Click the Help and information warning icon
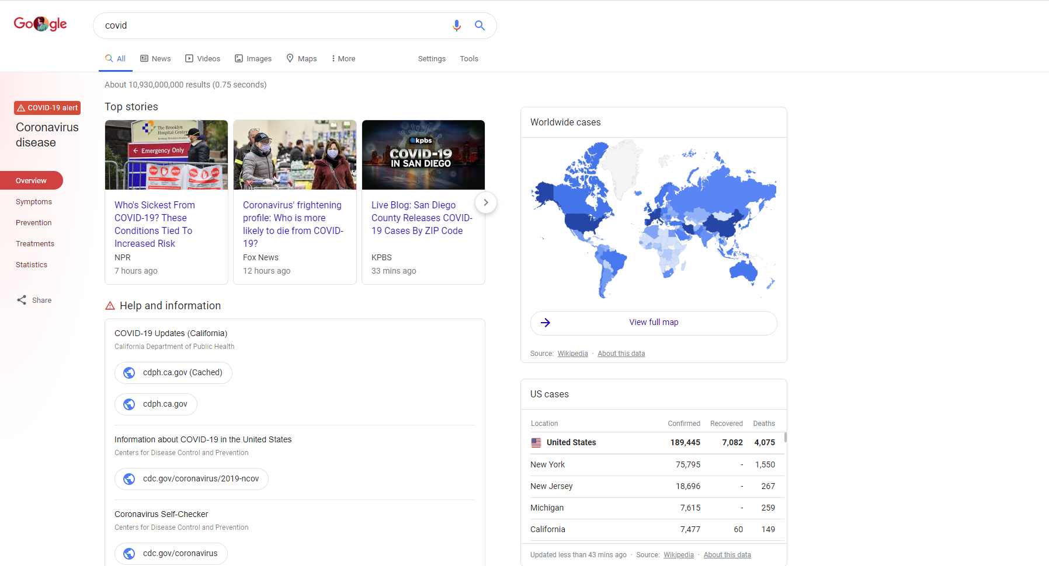1049x566 pixels. click(110, 306)
